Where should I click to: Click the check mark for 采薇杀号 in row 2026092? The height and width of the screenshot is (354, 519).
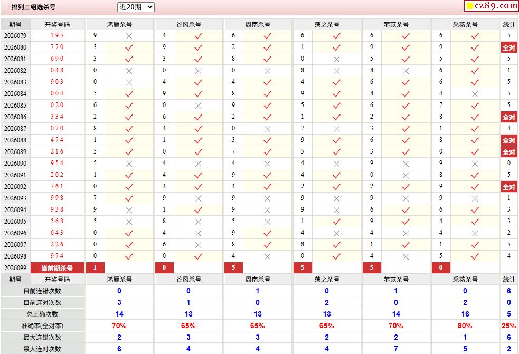coord(475,187)
